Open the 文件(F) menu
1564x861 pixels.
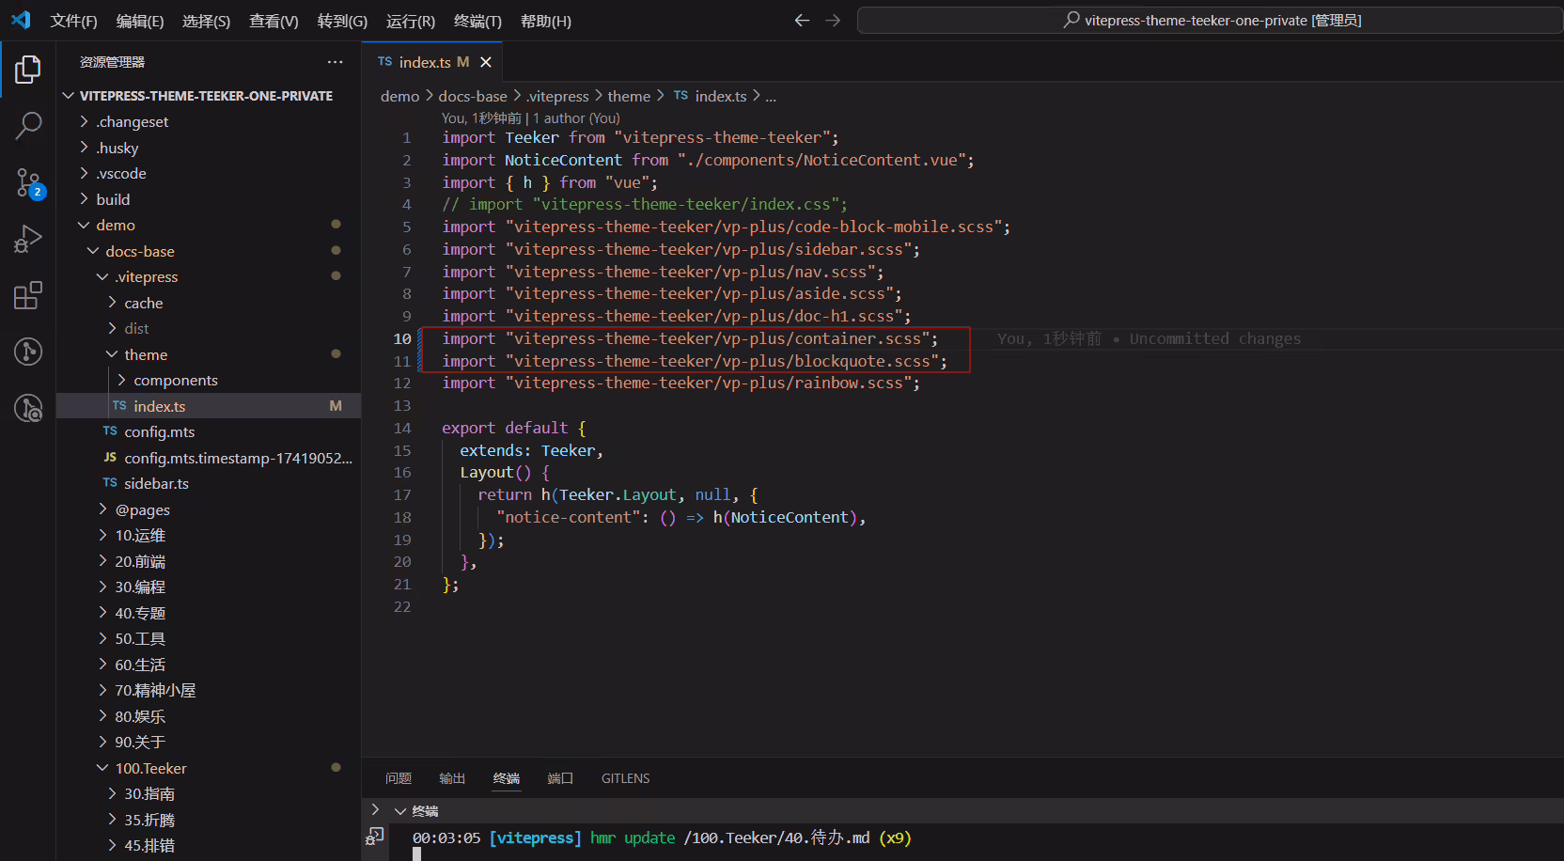(73, 21)
